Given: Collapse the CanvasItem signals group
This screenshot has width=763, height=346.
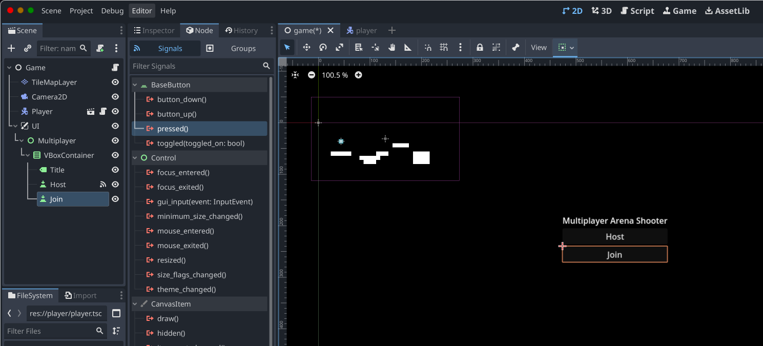Looking at the screenshot, I should coord(135,304).
